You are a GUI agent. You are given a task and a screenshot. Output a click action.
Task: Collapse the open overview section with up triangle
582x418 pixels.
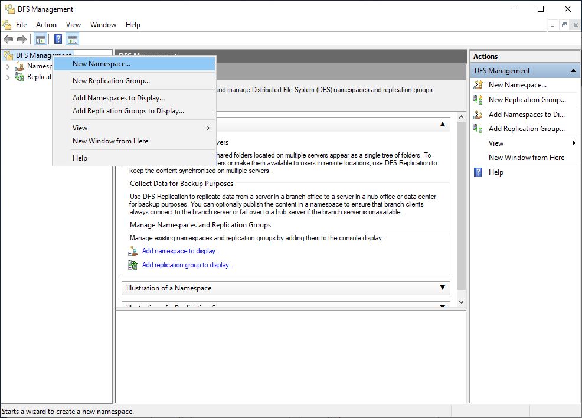[x=443, y=125]
